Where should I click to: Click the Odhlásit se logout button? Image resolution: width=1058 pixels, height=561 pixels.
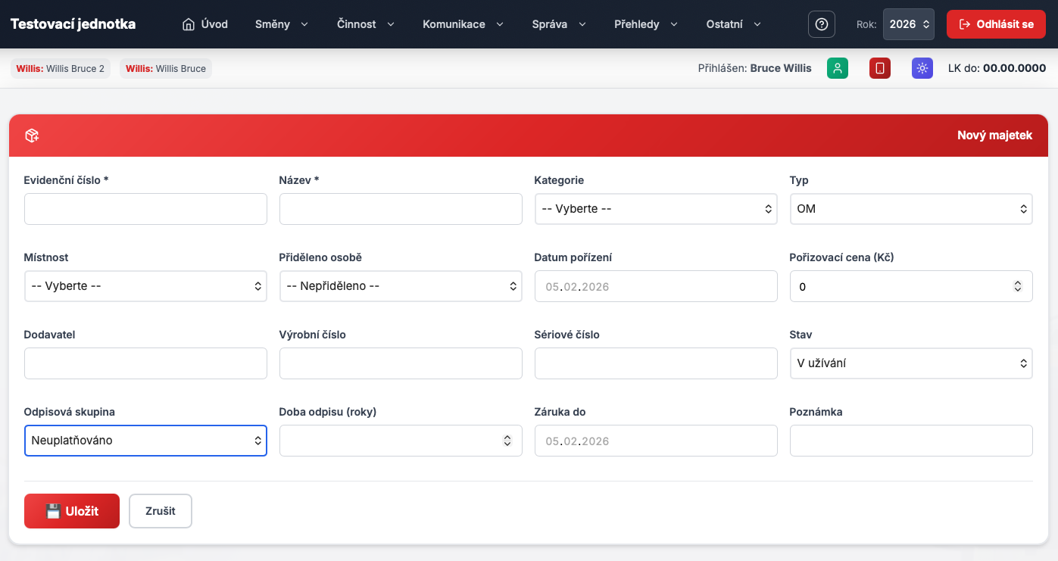[x=996, y=24]
